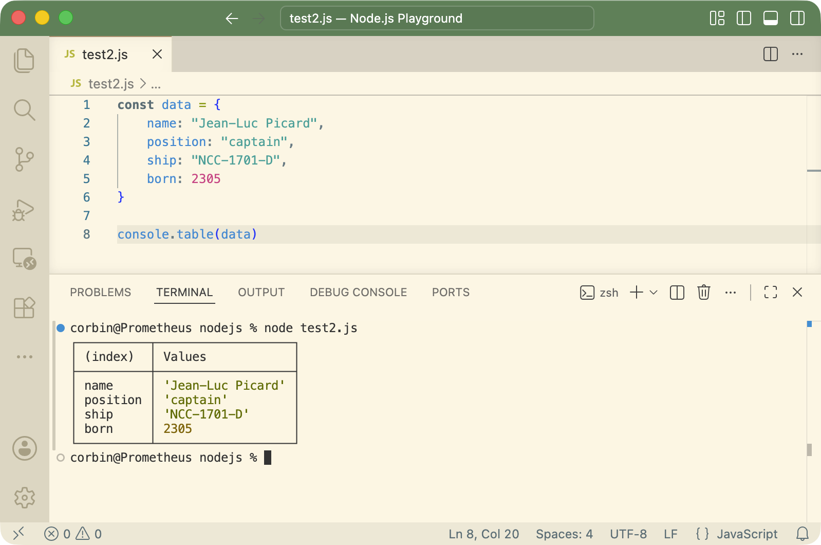Open the Explorer view in activity bar
821x545 pixels.
click(x=24, y=61)
